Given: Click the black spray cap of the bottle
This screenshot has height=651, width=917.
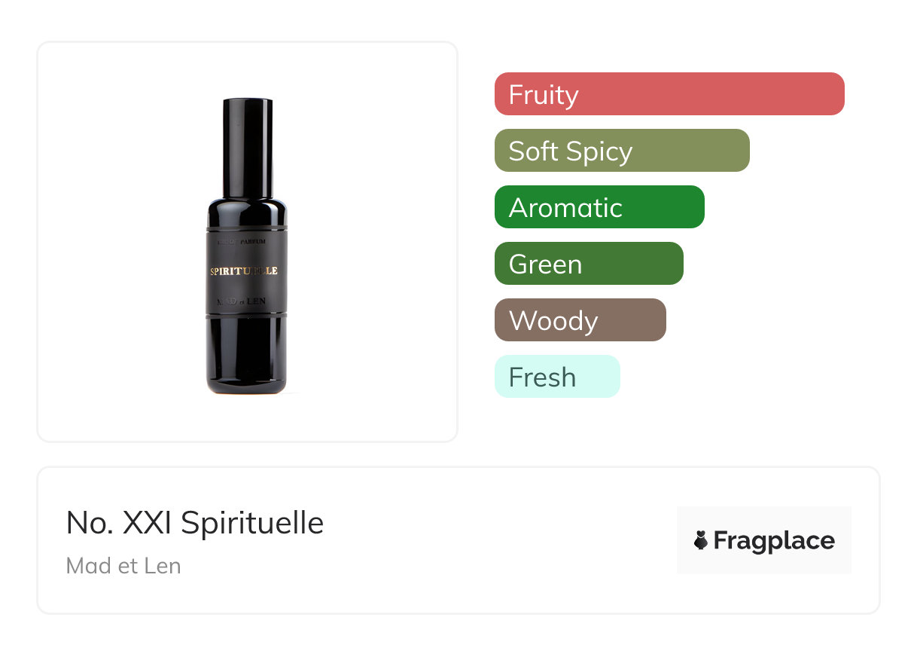Looking at the screenshot, I should coord(247,143).
